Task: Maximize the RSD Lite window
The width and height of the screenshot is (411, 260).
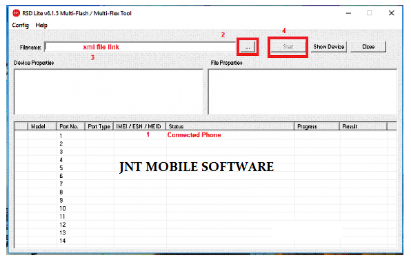Action: [x=370, y=13]
